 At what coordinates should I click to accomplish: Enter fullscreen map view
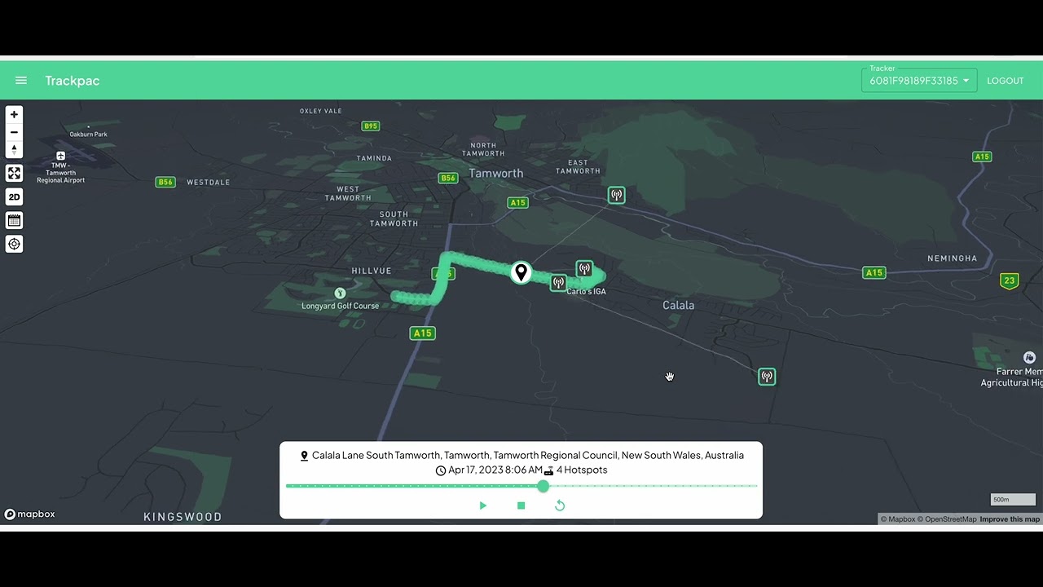pos(14,173)
